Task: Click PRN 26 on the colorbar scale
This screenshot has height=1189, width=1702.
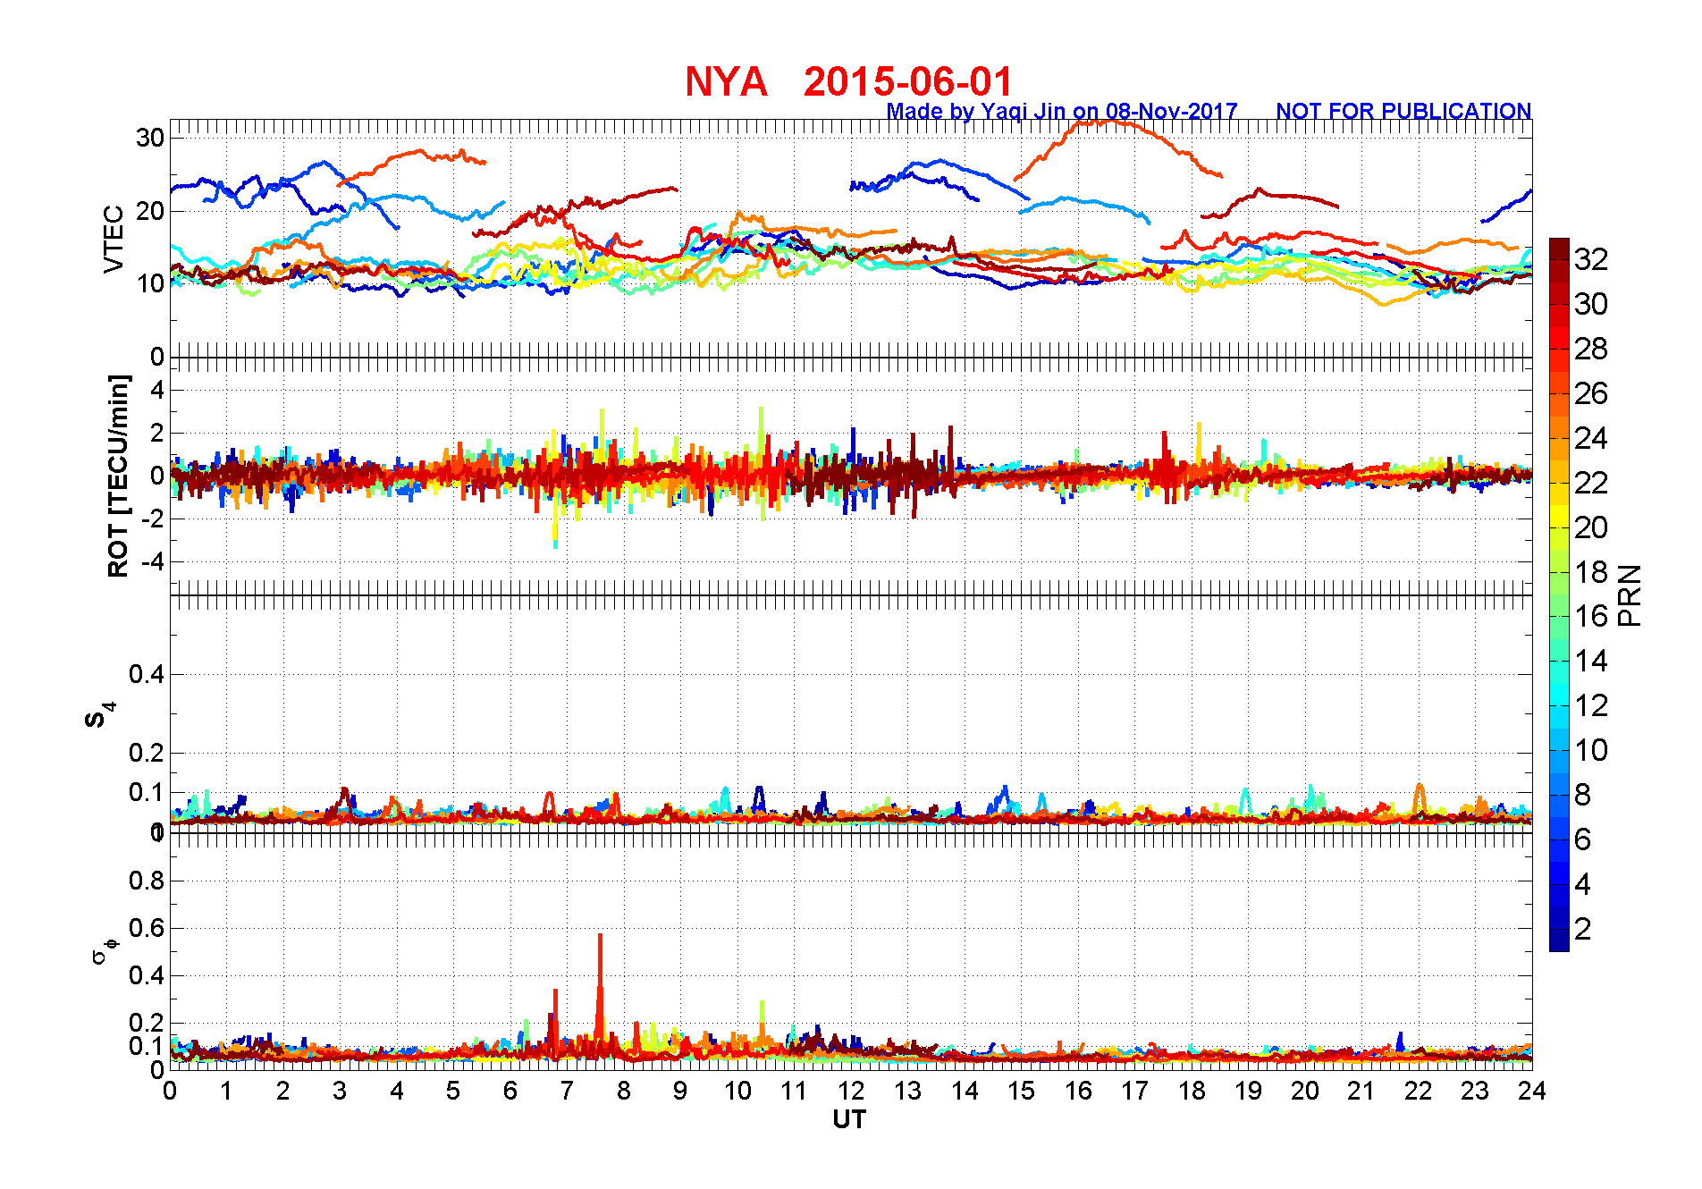Action: [1591, 393]
